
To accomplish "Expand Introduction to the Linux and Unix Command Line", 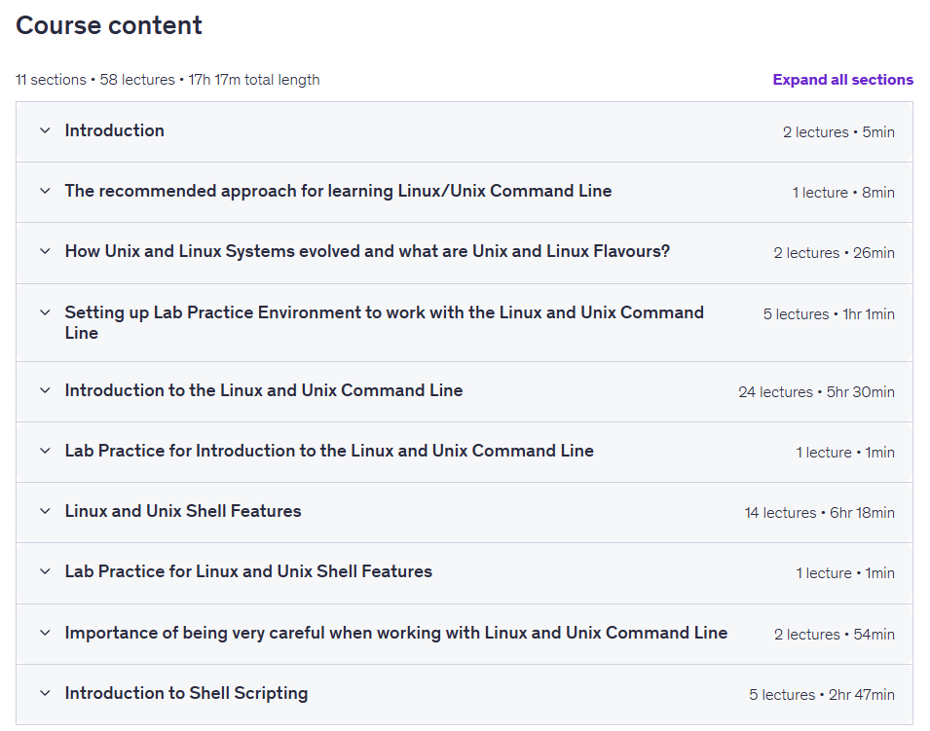I will pyautogui.click(x=264, y=390).
